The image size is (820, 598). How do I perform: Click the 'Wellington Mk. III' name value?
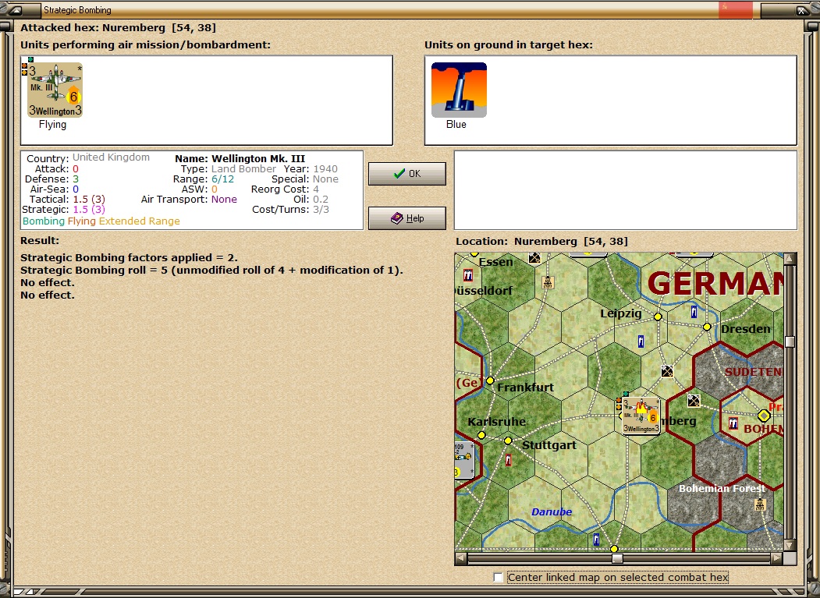coord(258,158)
